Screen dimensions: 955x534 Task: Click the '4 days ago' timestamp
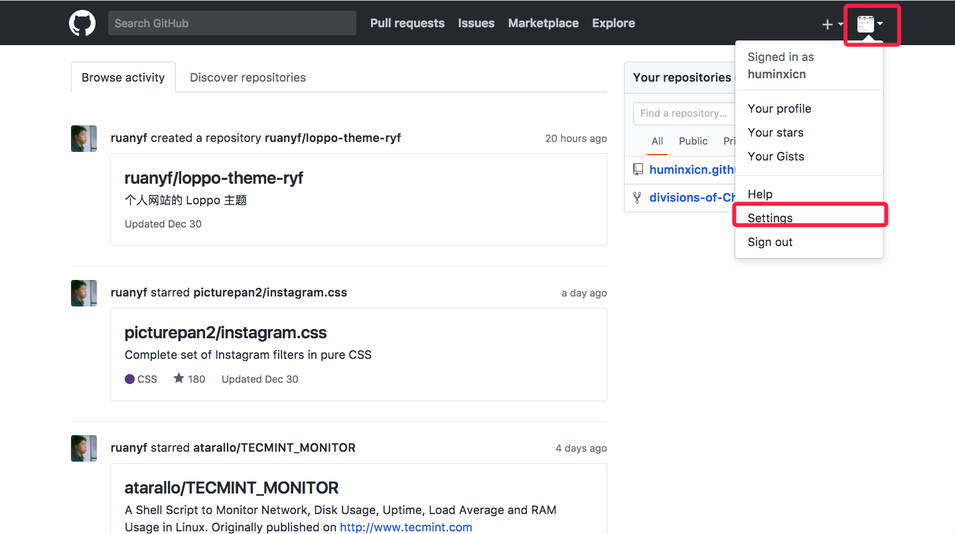[581, 448]
